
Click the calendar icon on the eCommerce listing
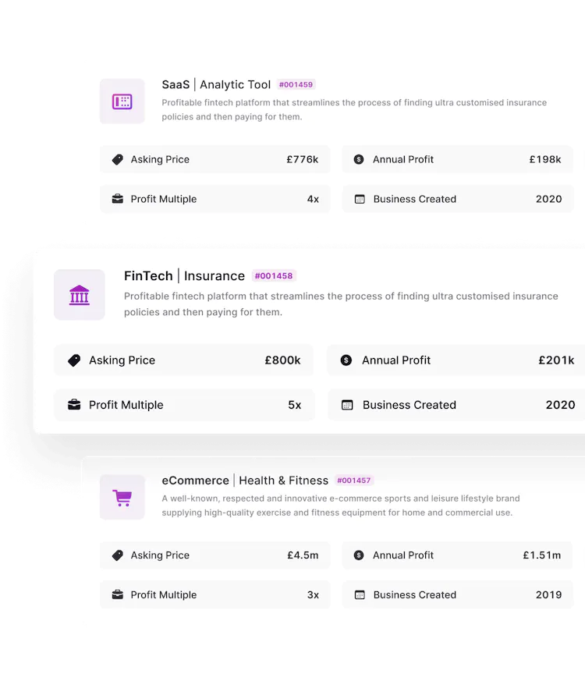click(360, 594)
